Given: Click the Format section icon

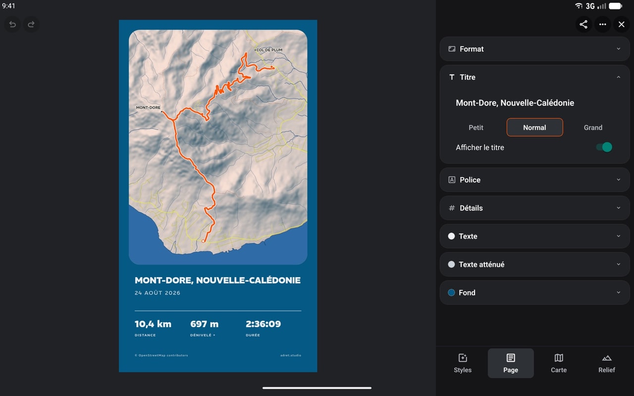Looking at the screenshot, I should point(452,49).
